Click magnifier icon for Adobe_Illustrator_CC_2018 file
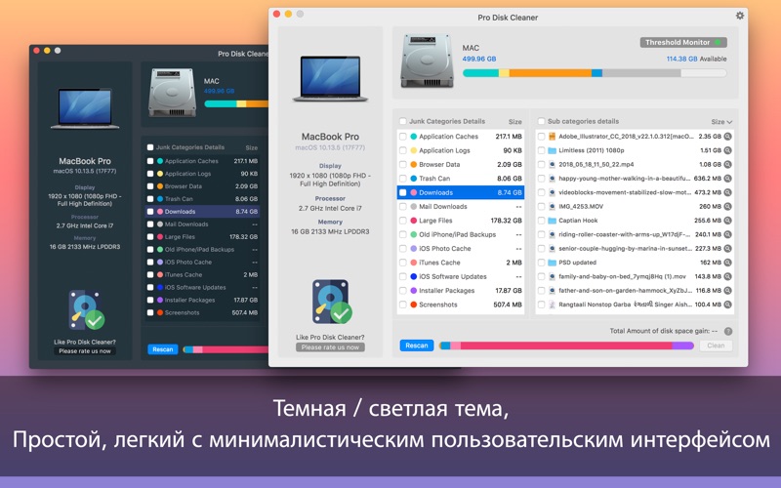 727,137
